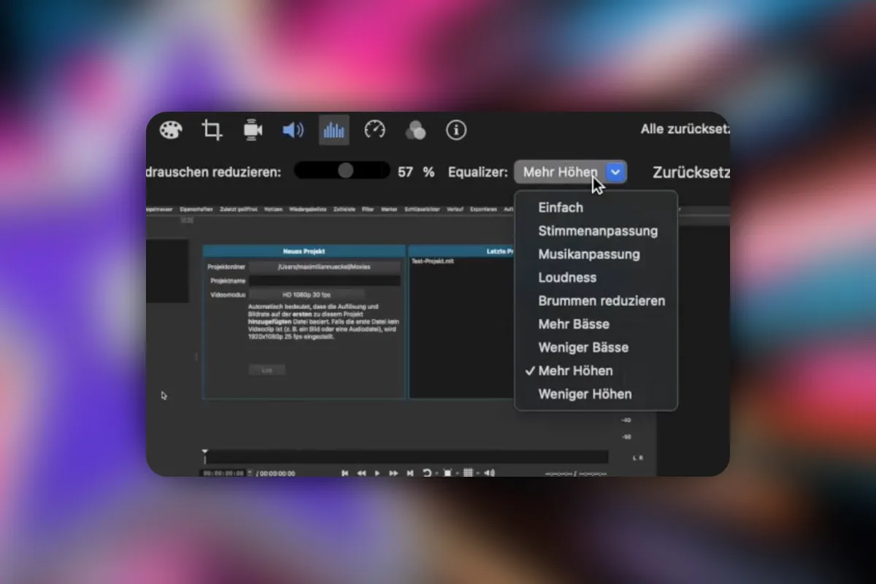Click the 57 percent noise reduction value
Viewport: 876px width, 584px height.
point(406,172)
